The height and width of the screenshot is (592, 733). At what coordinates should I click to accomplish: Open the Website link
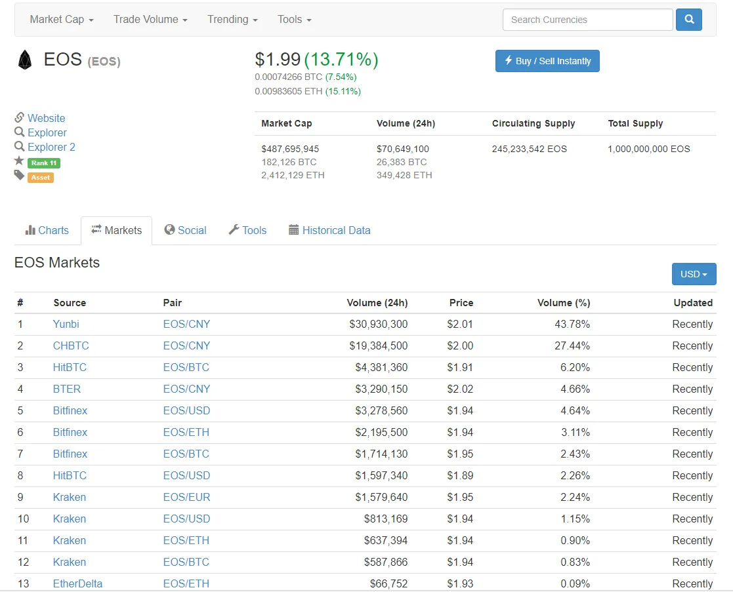[47, 118]
